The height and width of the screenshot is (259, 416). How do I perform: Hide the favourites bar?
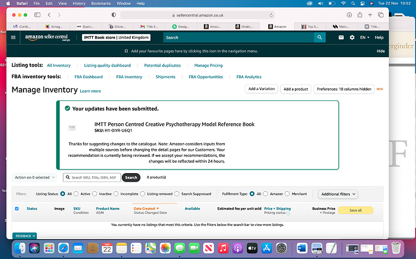tap(380, 51)
